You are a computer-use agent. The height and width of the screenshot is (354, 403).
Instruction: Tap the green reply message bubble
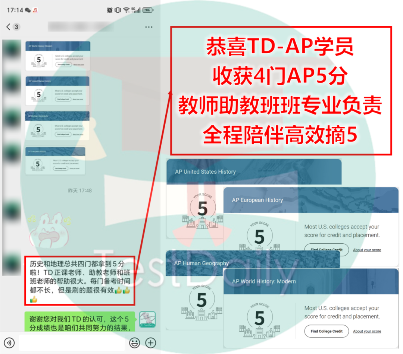click(x=80, y=322)
